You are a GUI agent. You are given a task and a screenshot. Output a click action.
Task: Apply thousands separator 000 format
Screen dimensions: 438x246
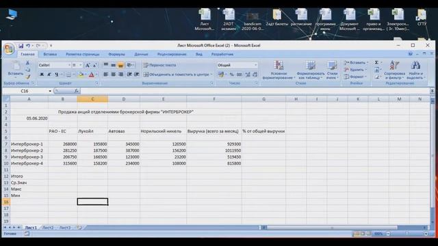point(240,74)
